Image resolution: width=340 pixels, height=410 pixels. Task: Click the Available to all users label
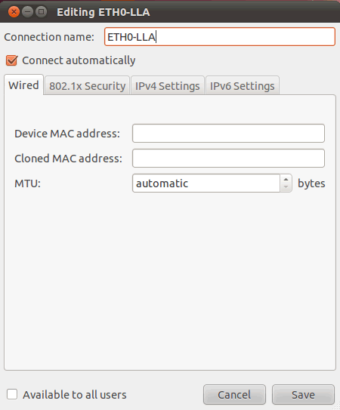point(75,395)
